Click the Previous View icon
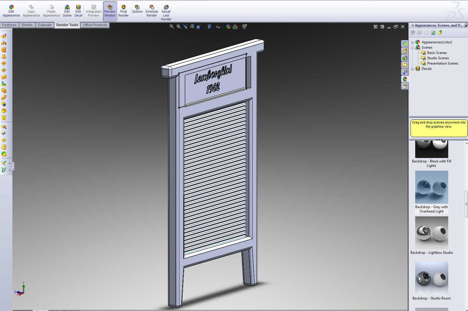 tap(185, 27)
